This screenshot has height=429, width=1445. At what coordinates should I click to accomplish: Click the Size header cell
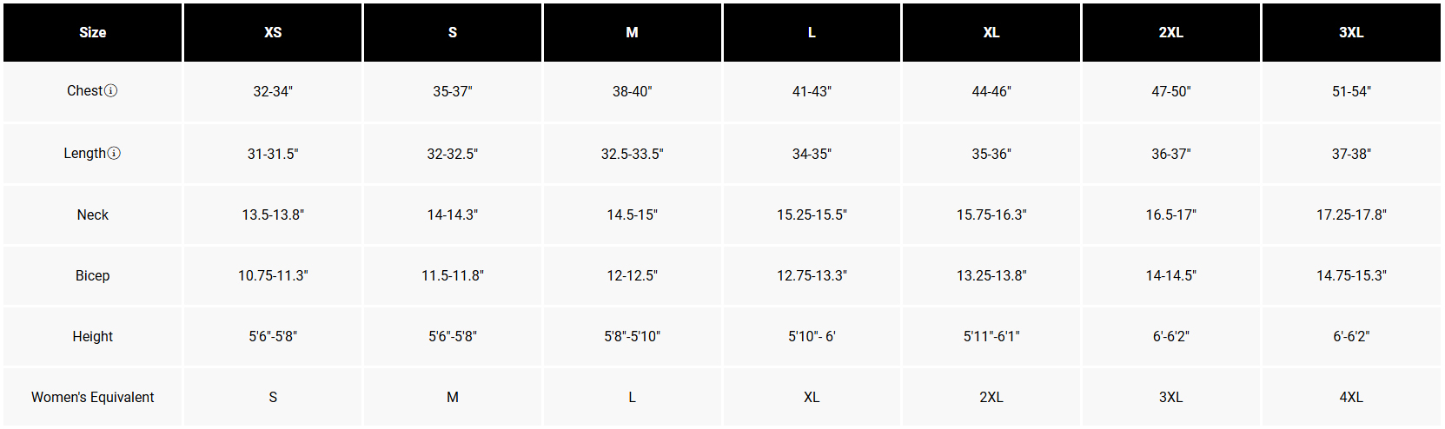tap(92, 32)
